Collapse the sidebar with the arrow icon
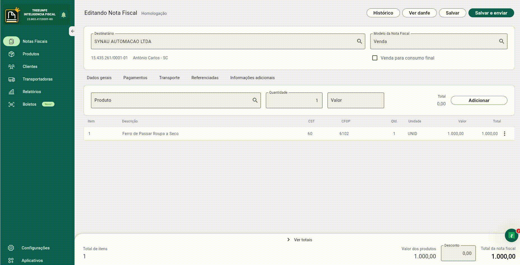Image resolution: width=520 pixels, height=265 pixels. (73, 31)
